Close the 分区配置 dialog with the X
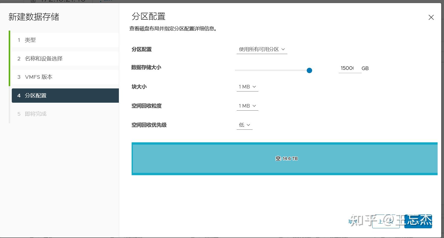444x238 pixels. click(431, 17)
